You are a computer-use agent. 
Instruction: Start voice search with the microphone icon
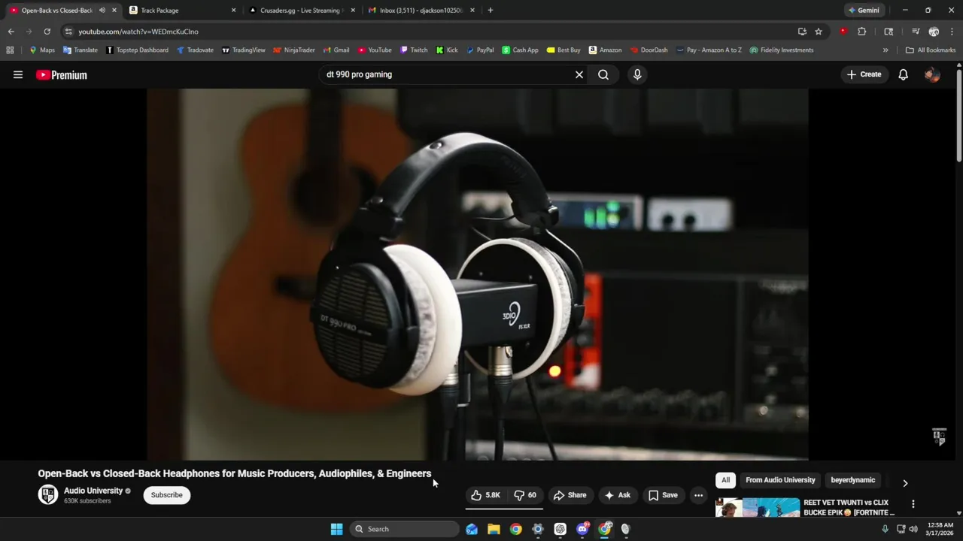click(637, 74)
